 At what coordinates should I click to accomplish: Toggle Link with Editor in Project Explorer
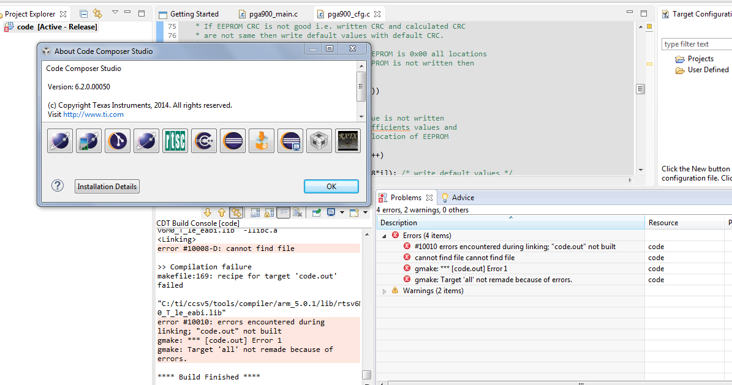pyautogui.click(x=97, y=13)
